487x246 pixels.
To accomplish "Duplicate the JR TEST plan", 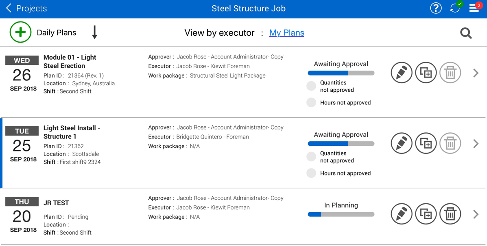I will click(x=426, y=214).
